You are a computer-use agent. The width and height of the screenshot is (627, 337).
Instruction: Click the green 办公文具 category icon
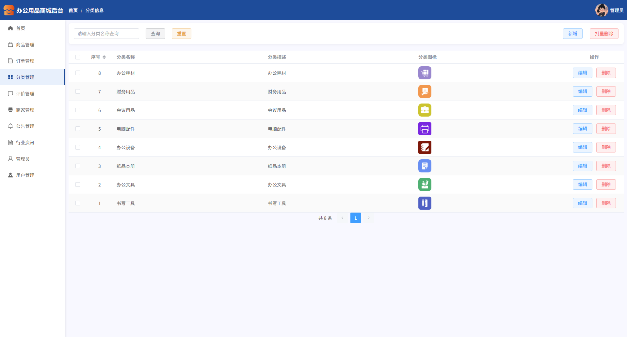[425, 185]
